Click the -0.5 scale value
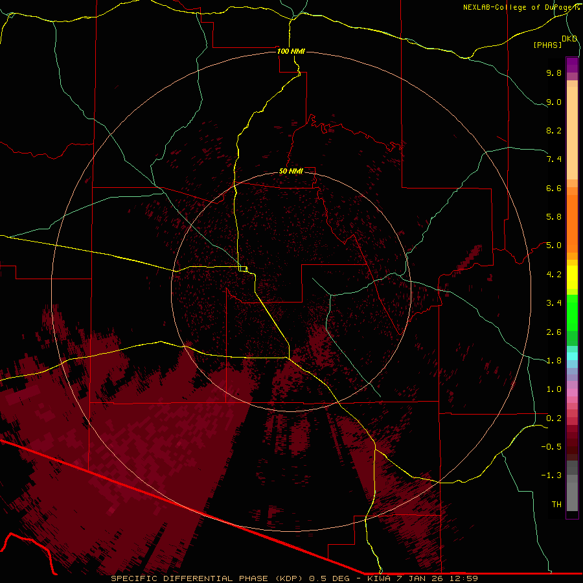The image size is (583, 583). (x=551, y=447)
